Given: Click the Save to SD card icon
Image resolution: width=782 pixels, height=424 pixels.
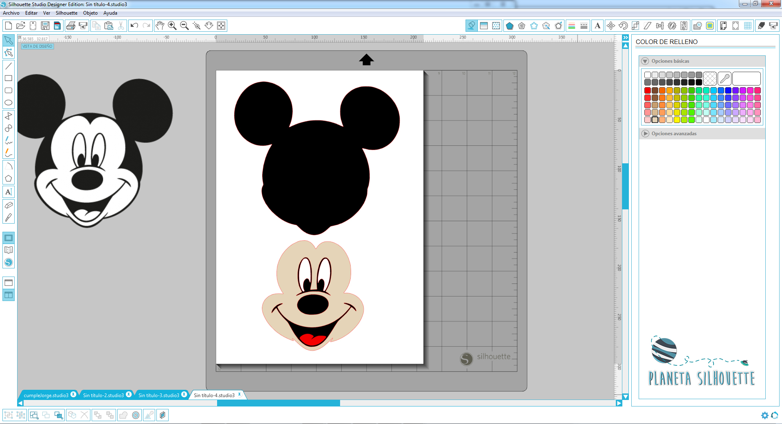Looking at the screenshot, I should tap(57, 26).
